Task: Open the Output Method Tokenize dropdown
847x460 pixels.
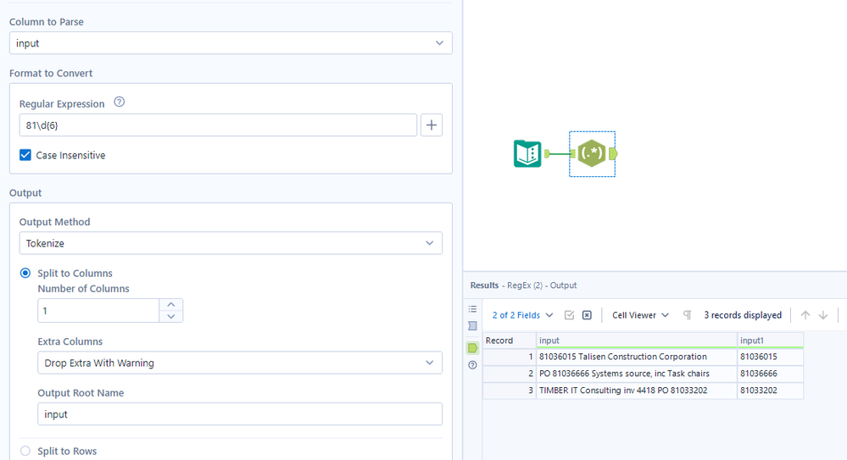Action: tap(231, 243)
